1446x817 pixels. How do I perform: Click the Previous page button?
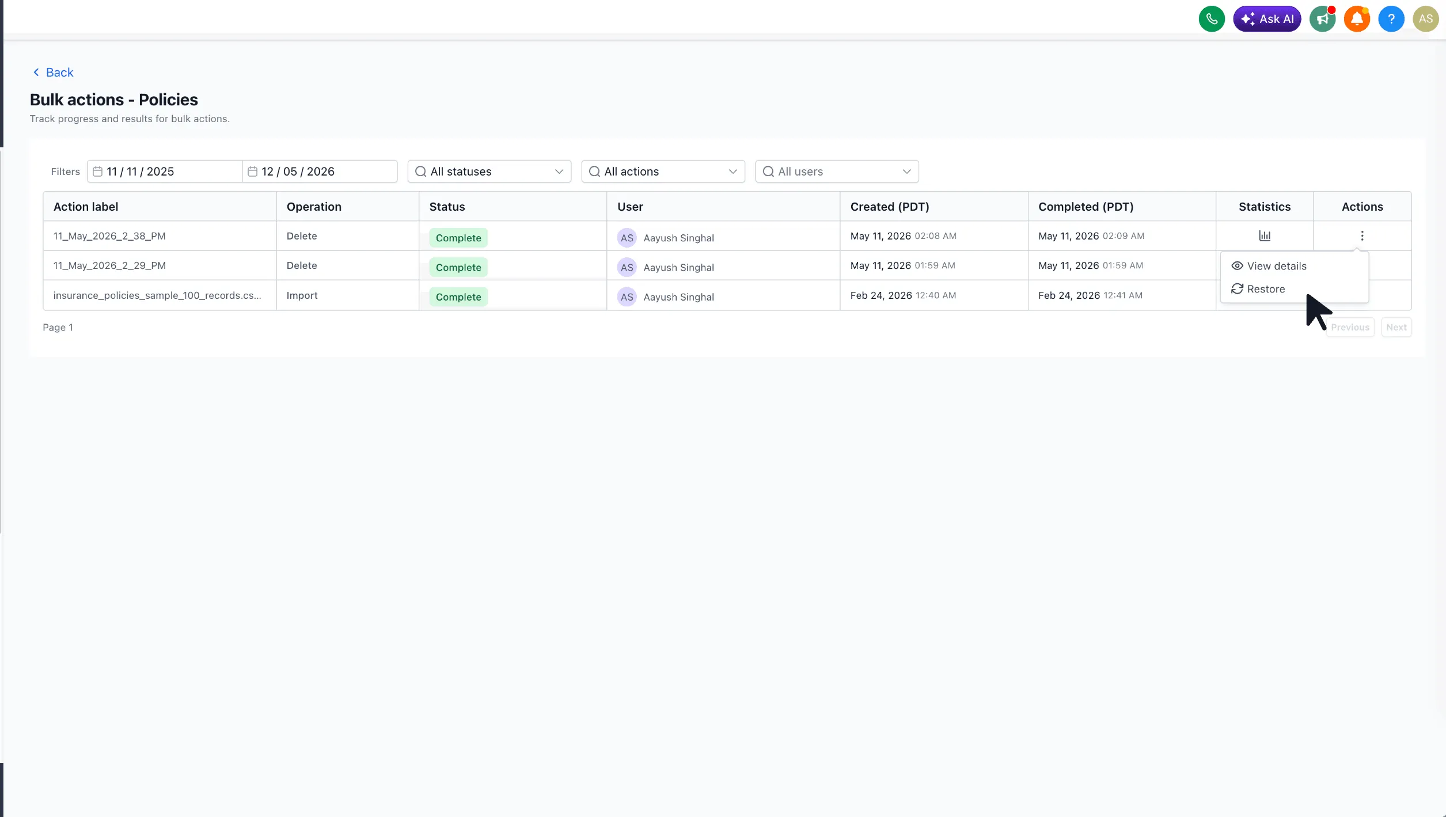click(1350, 328)
